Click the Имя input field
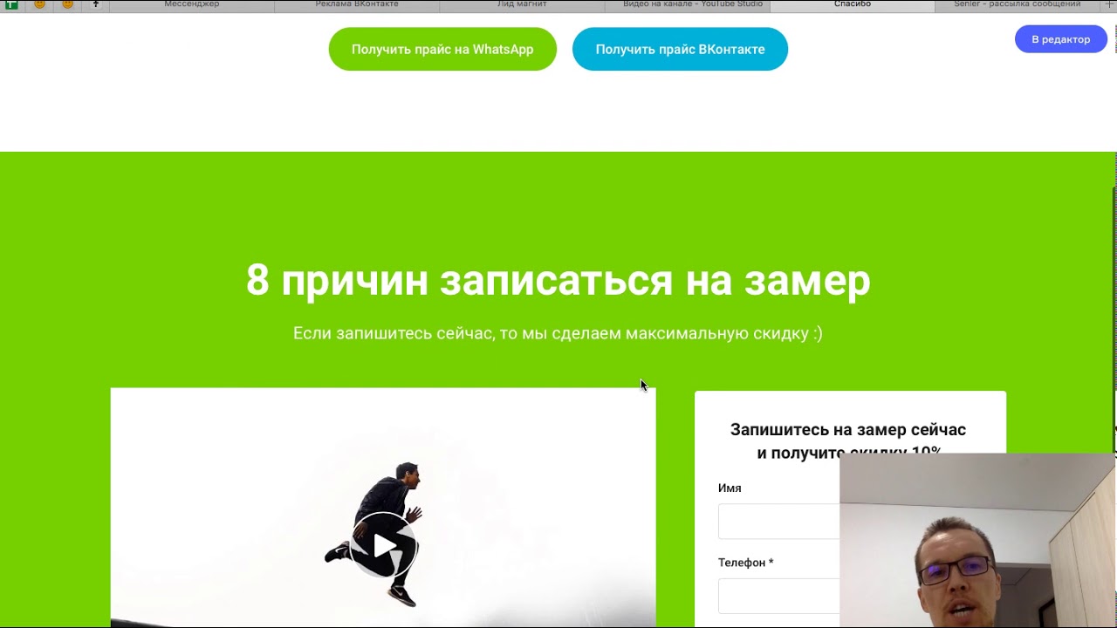The image size is (1117, 628). click(778, 522)
